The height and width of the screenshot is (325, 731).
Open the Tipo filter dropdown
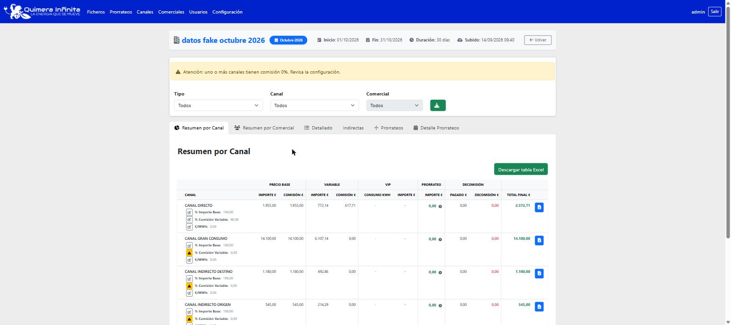click(x=218, y=105)
